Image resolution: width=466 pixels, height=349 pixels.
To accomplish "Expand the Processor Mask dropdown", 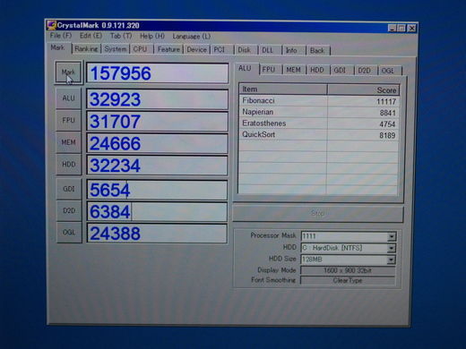I will [x=392, y=237].
